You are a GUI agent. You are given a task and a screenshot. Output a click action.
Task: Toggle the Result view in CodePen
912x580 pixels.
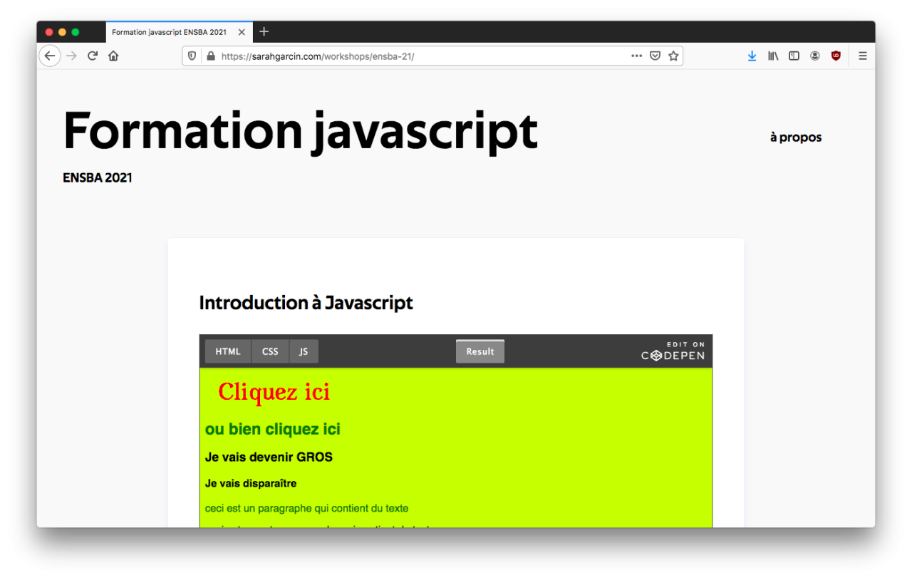(x=480, y=351)
